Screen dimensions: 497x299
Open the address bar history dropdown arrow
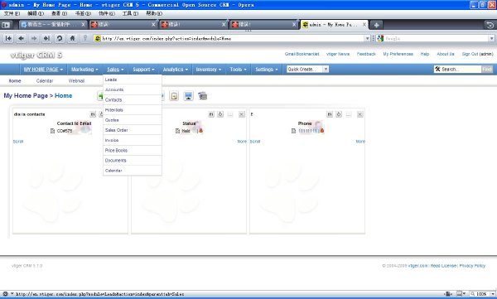(x=367, y=38)
